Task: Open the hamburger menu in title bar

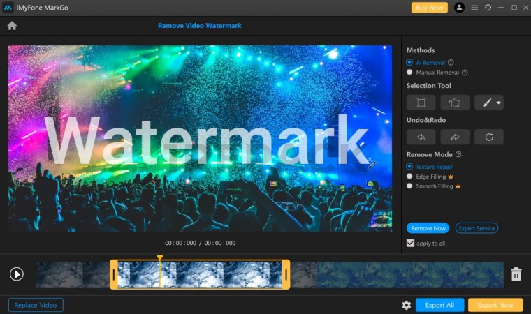Action: 475,8
